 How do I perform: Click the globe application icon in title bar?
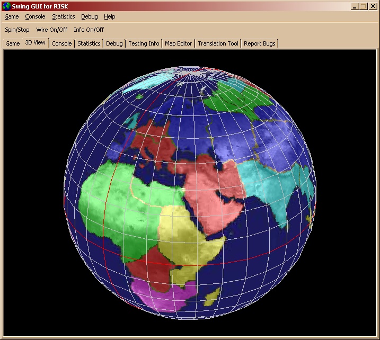coord(6,6)
